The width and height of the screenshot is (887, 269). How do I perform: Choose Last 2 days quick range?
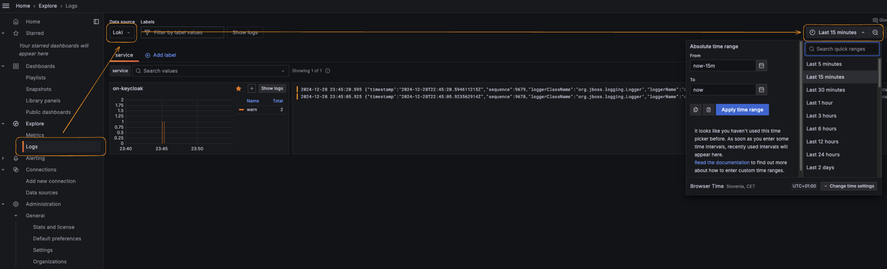point(841,168)
